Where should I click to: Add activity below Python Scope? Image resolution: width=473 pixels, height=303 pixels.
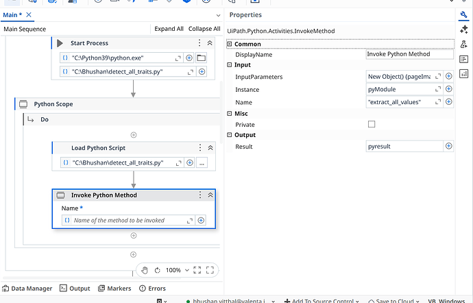[134, 255]
